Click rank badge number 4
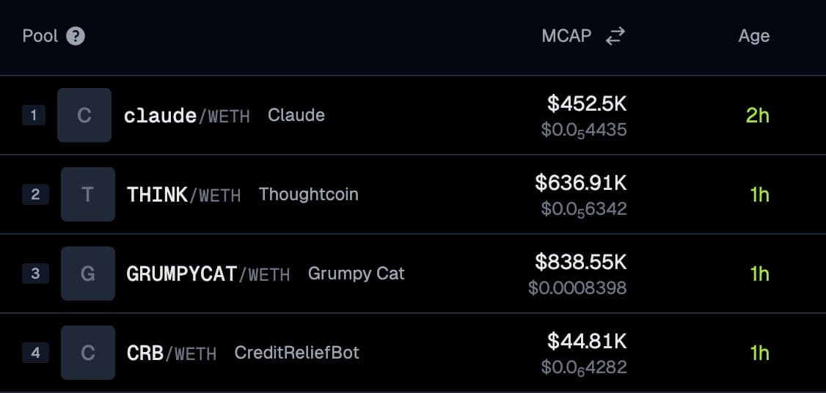Image resolution: width=826 pixels, height=393 pixels. pyautogui.click(x=35, y=353)
